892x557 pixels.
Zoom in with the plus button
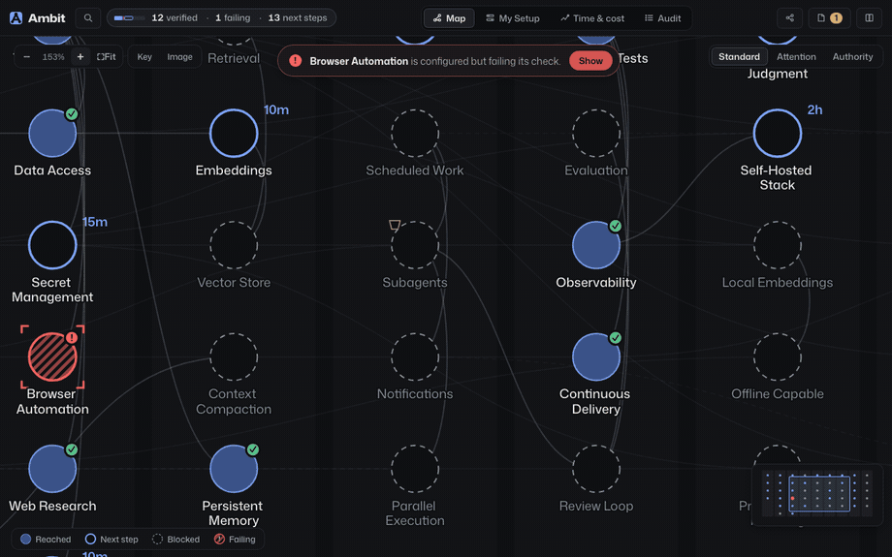point(80,57)
